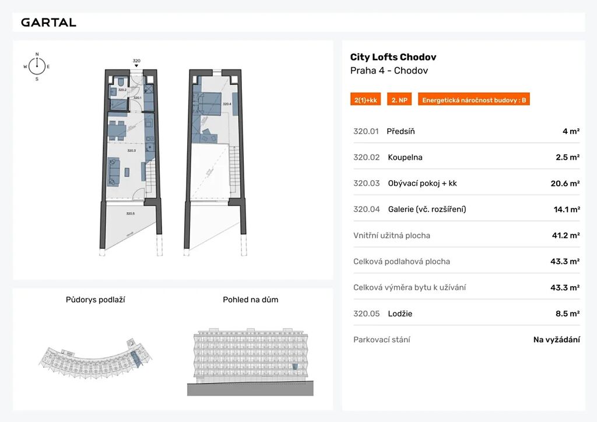Click the Praha 4 - Chodov location text
Viewport: 597px width, 422px height.
(389, 71)
